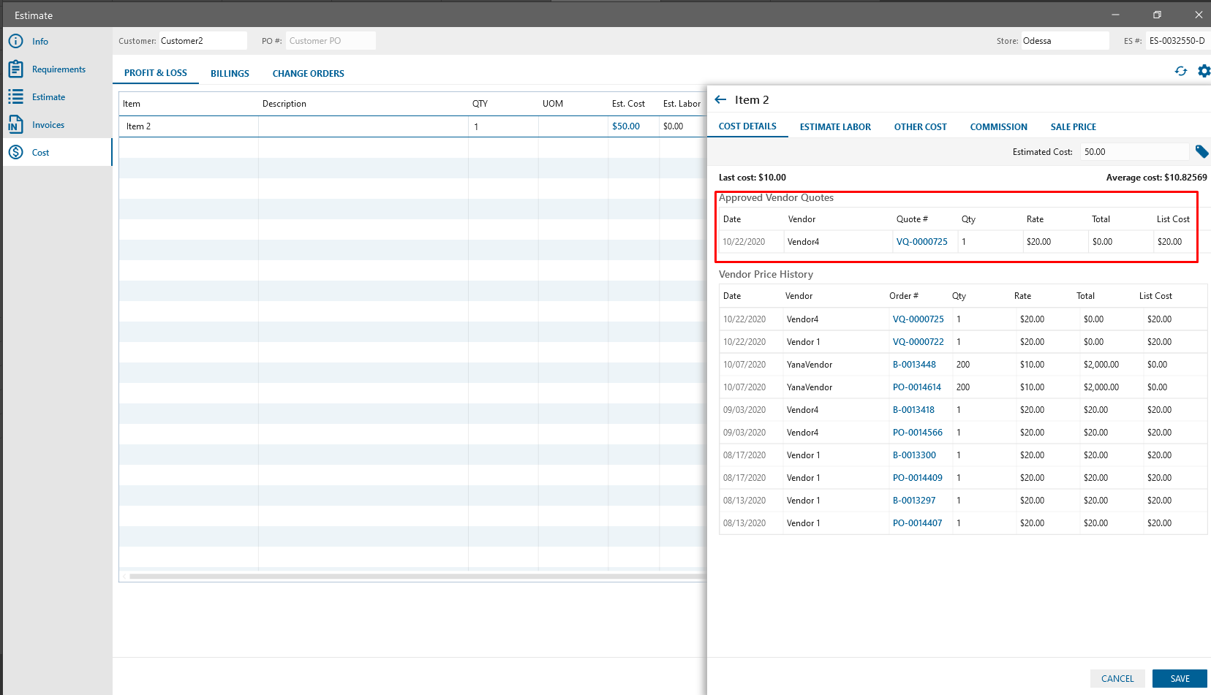Open the settings gear icon

point(1204,71)
